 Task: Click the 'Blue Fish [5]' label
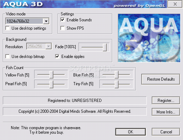(83, 75)
